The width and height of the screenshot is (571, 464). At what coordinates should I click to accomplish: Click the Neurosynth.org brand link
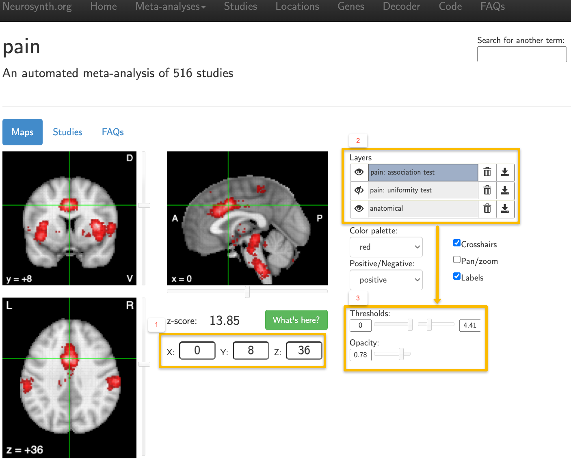pos(37,6)
